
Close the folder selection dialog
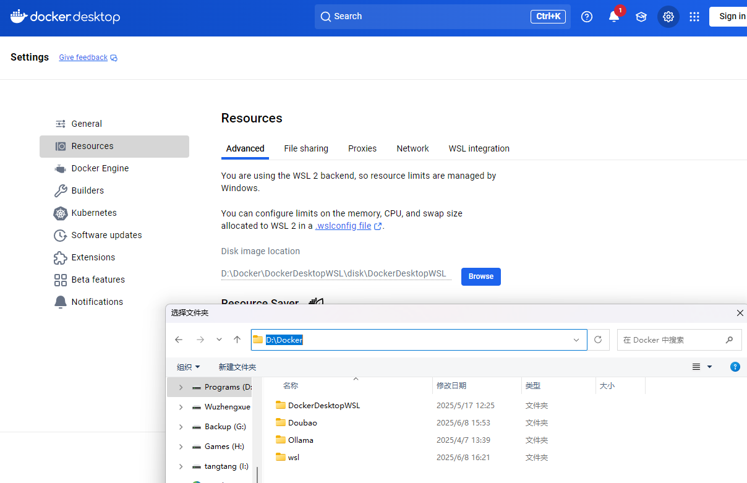[740, 313]
